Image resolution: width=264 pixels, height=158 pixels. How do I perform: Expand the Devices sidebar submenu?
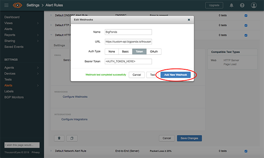[x=38, y=74]
